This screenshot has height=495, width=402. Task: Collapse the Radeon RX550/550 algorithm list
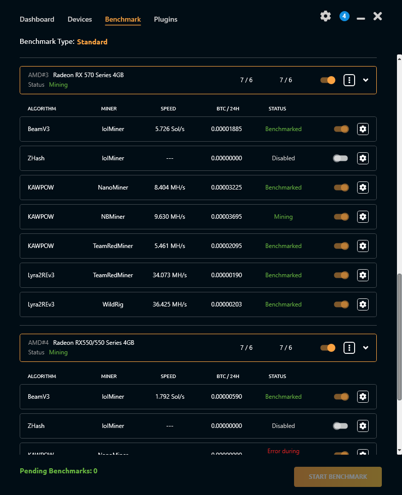click(x=366, y=348)
